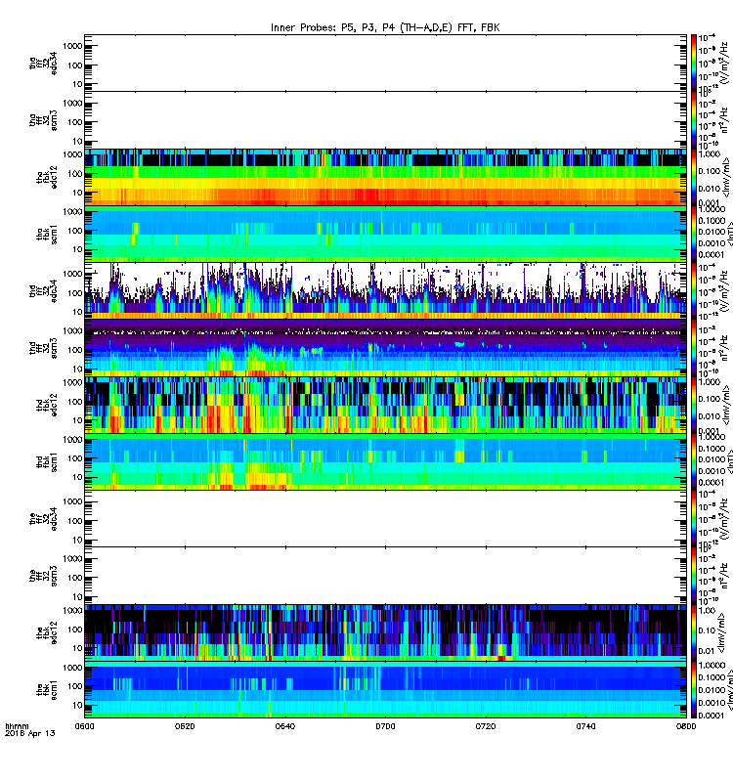
Task: Click the the fbk edc12 dark spectrogram panel
Action: pos(385,632)
